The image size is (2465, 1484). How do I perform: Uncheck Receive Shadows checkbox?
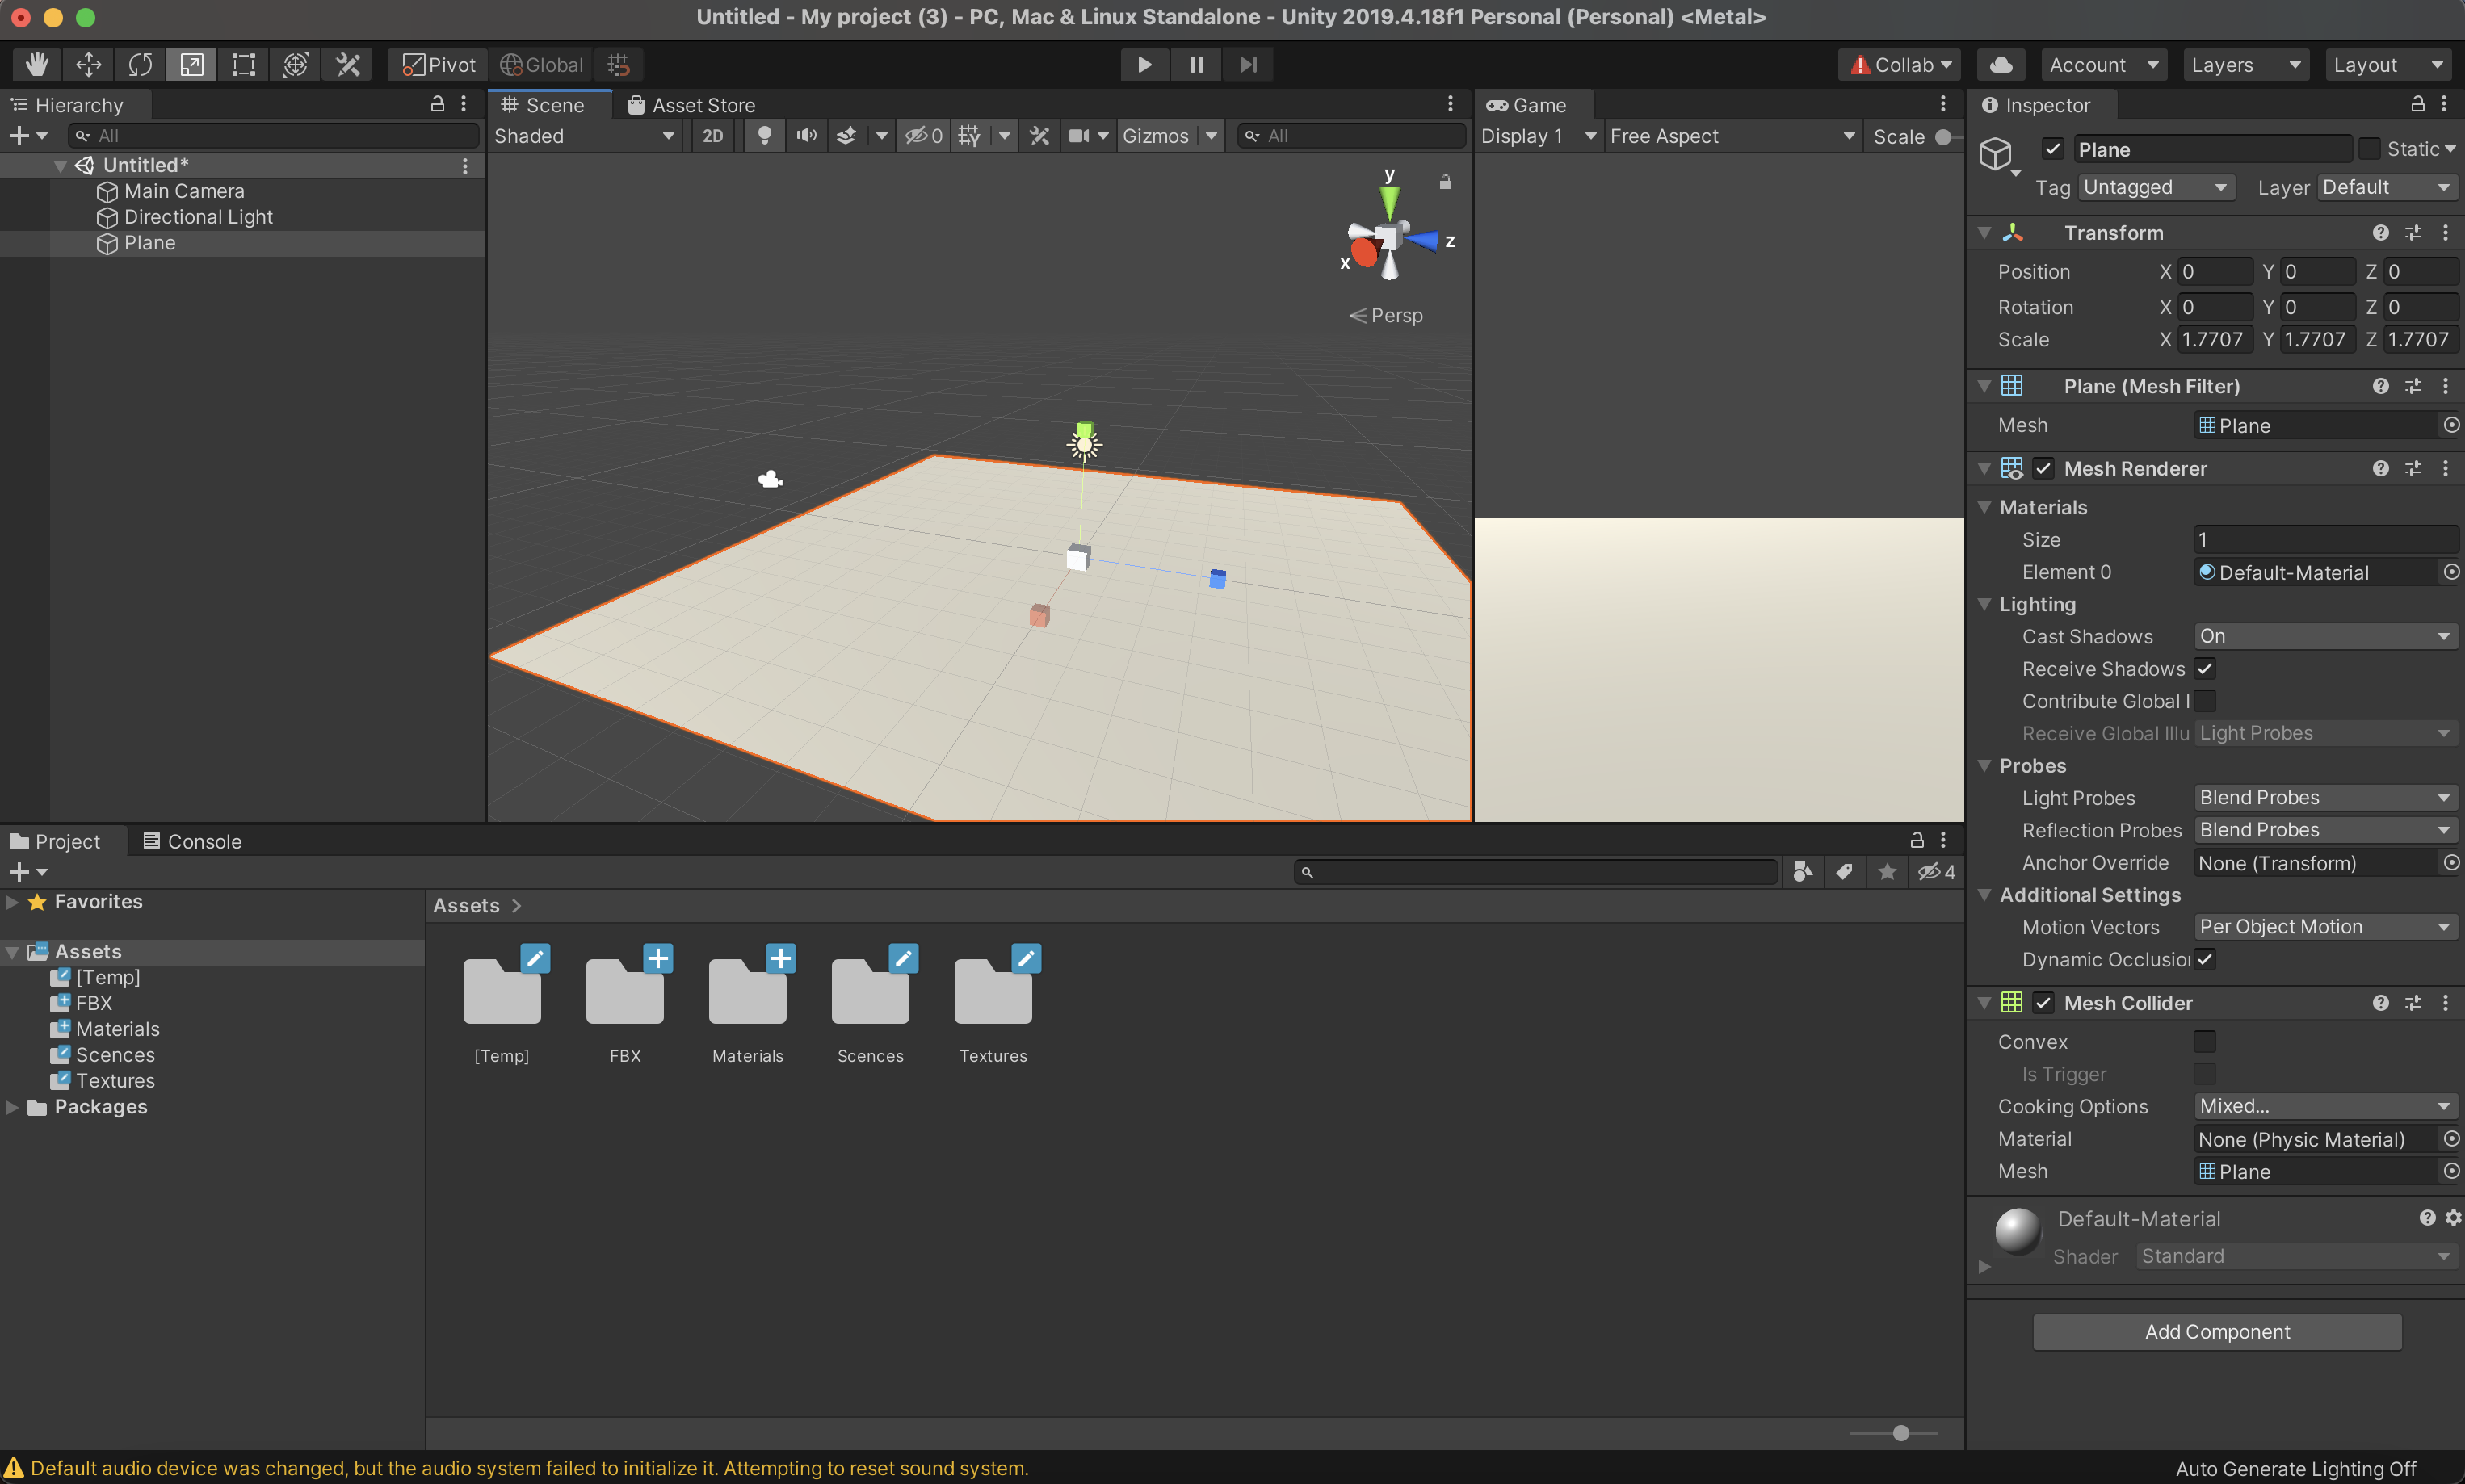tap(2204, 669)
